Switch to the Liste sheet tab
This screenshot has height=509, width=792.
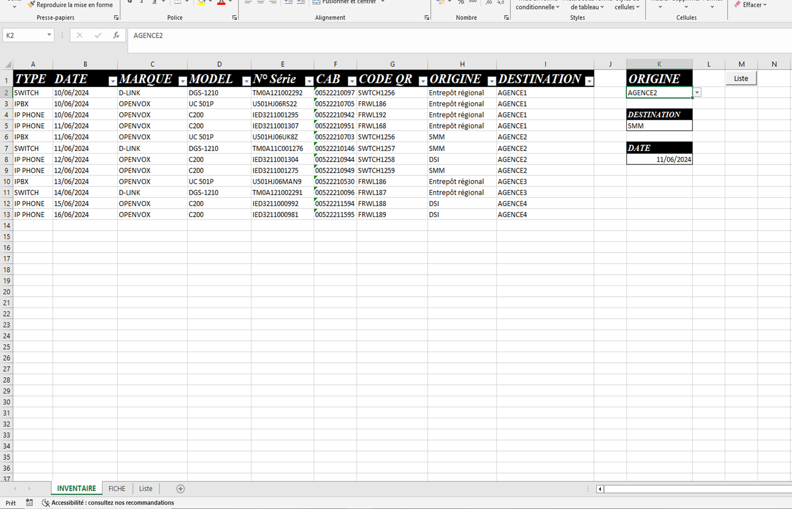(146, 489)
